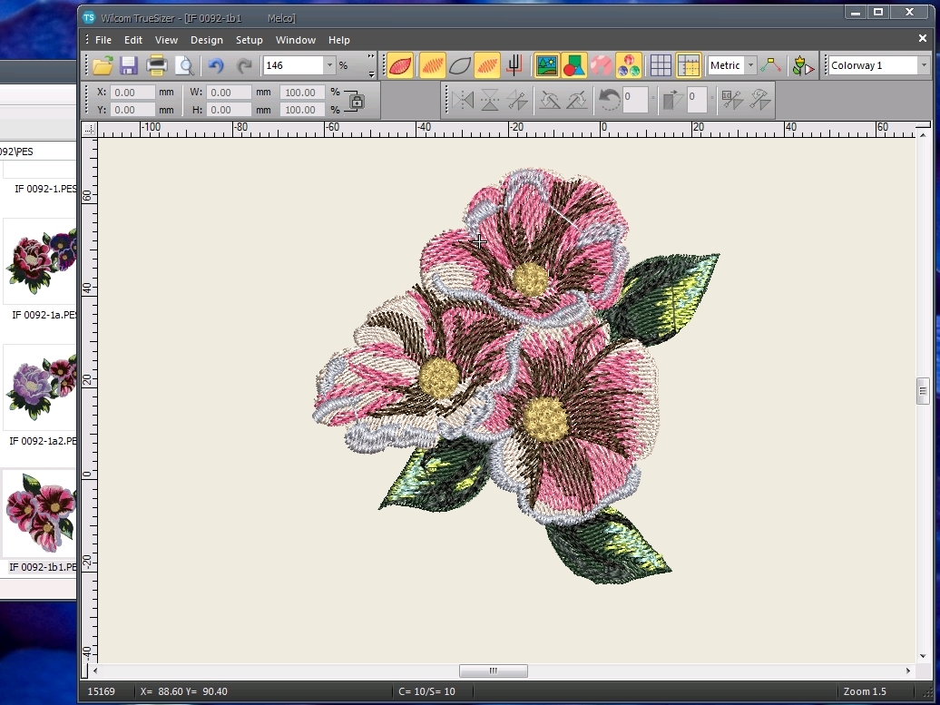Viewport: 940px width, 705px height.
Task: Save the design with the floppy icon
Action: 129,65
